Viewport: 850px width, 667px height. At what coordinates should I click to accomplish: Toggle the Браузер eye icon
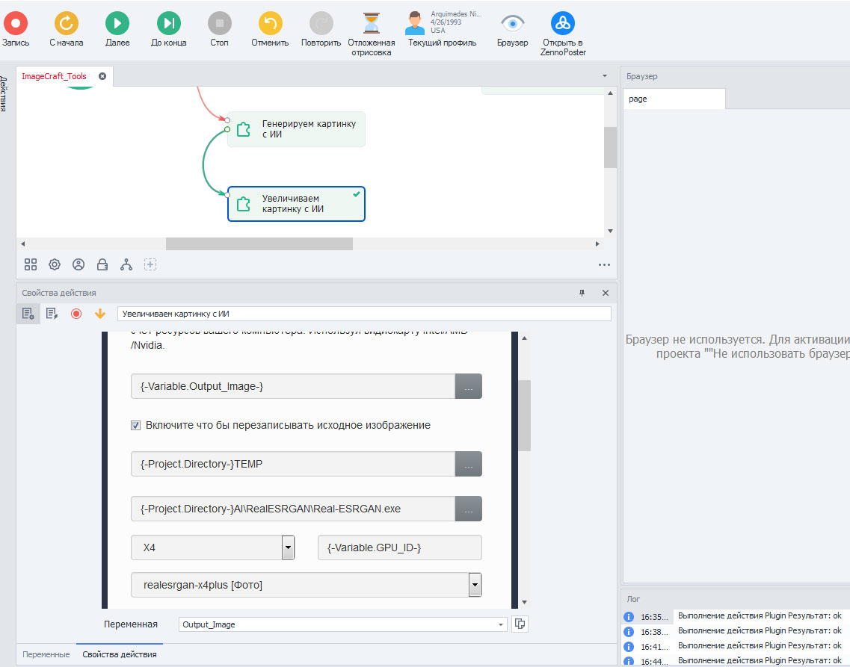512,23
